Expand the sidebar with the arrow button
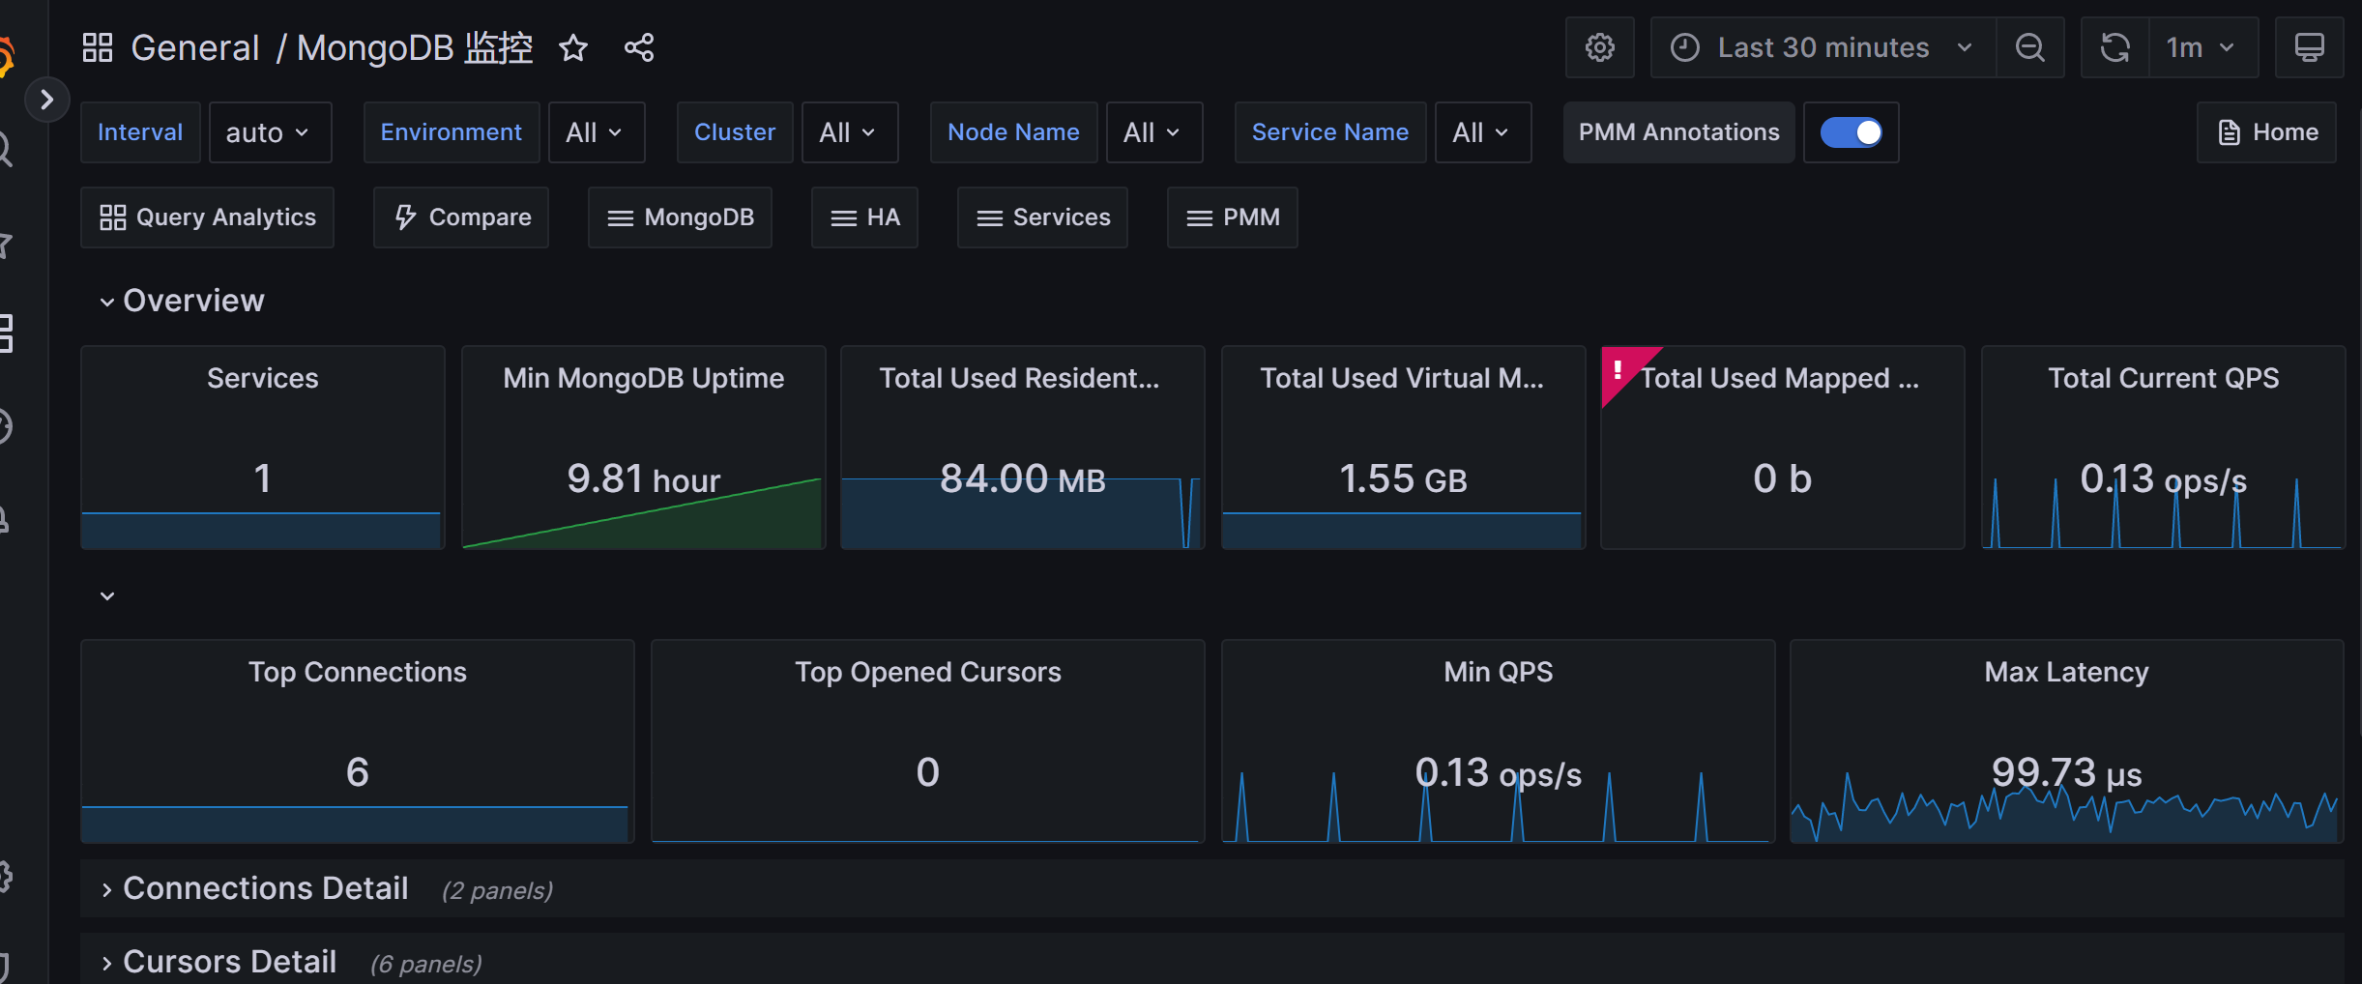2362x984 pixels. pyautogui.click(x=46, y=100)
